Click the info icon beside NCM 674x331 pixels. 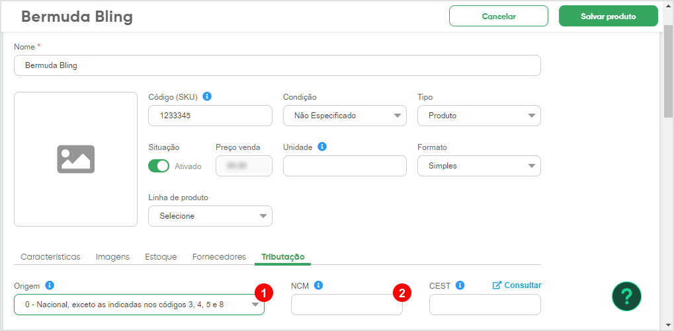319,285
